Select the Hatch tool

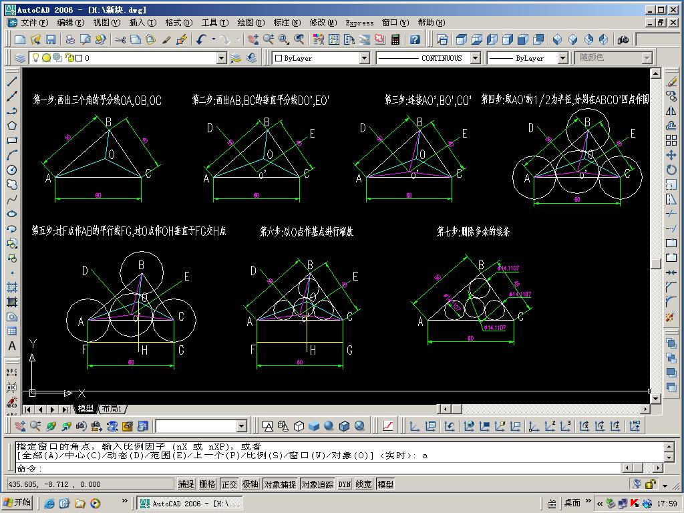pos(12,287)
